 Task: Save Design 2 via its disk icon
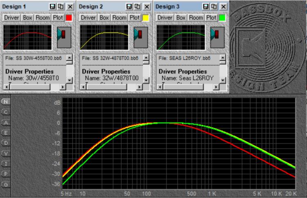129,7
